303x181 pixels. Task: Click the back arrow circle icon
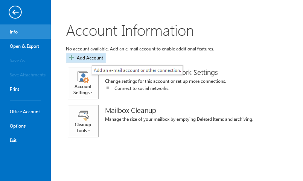(x=15, y=12)
